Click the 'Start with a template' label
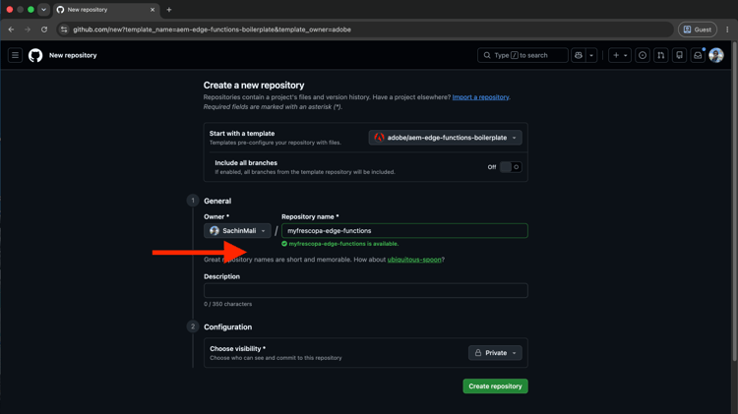Viewport: 738px width, 414px height. (242, 134)
